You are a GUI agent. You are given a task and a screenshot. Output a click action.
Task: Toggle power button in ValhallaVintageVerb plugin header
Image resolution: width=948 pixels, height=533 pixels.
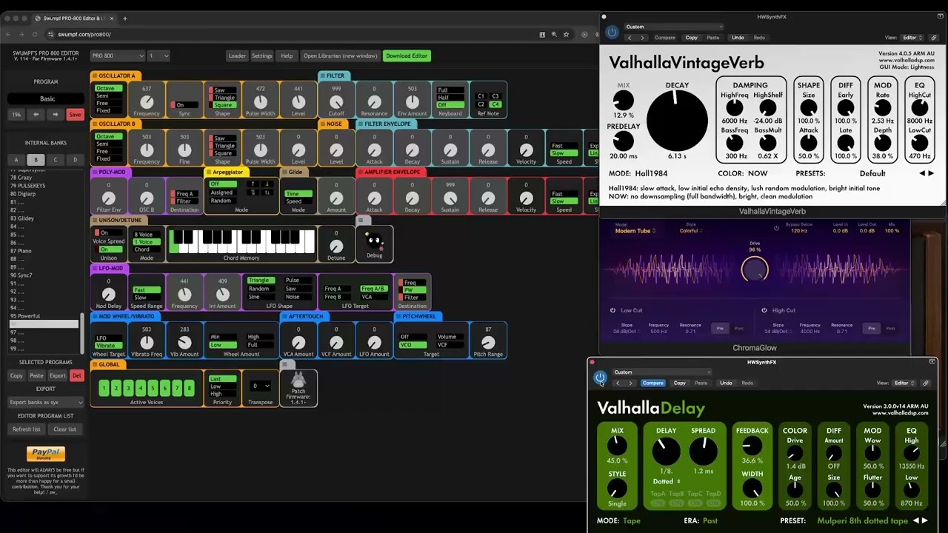point(612,32)
